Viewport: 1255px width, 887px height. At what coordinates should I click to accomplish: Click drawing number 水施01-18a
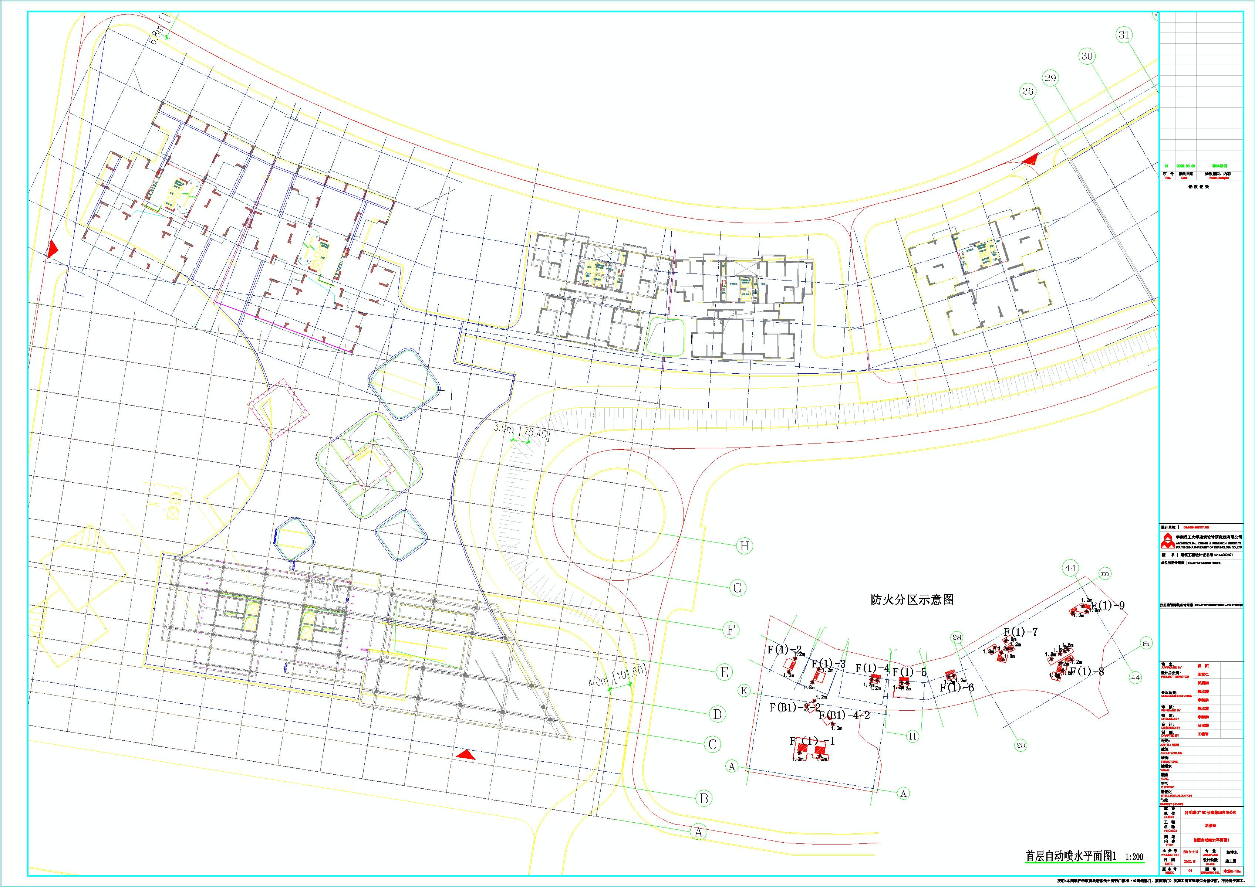coord(1232,871)
